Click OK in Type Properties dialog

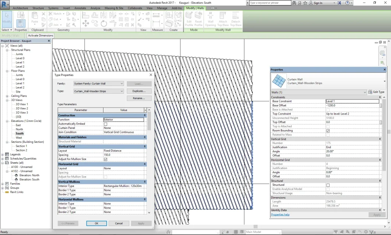[96, 223]
